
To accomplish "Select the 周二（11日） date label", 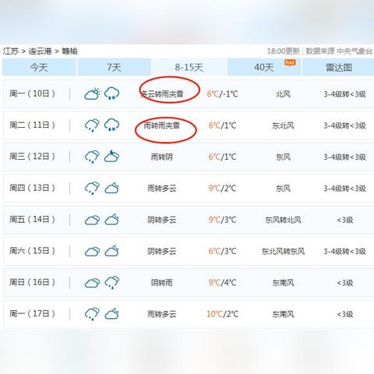I will [32, 125].
